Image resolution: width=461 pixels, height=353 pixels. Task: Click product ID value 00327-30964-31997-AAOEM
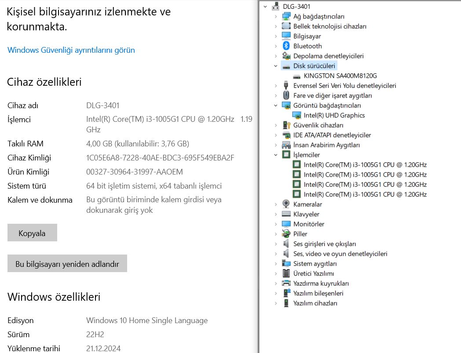tap(134, 172)
